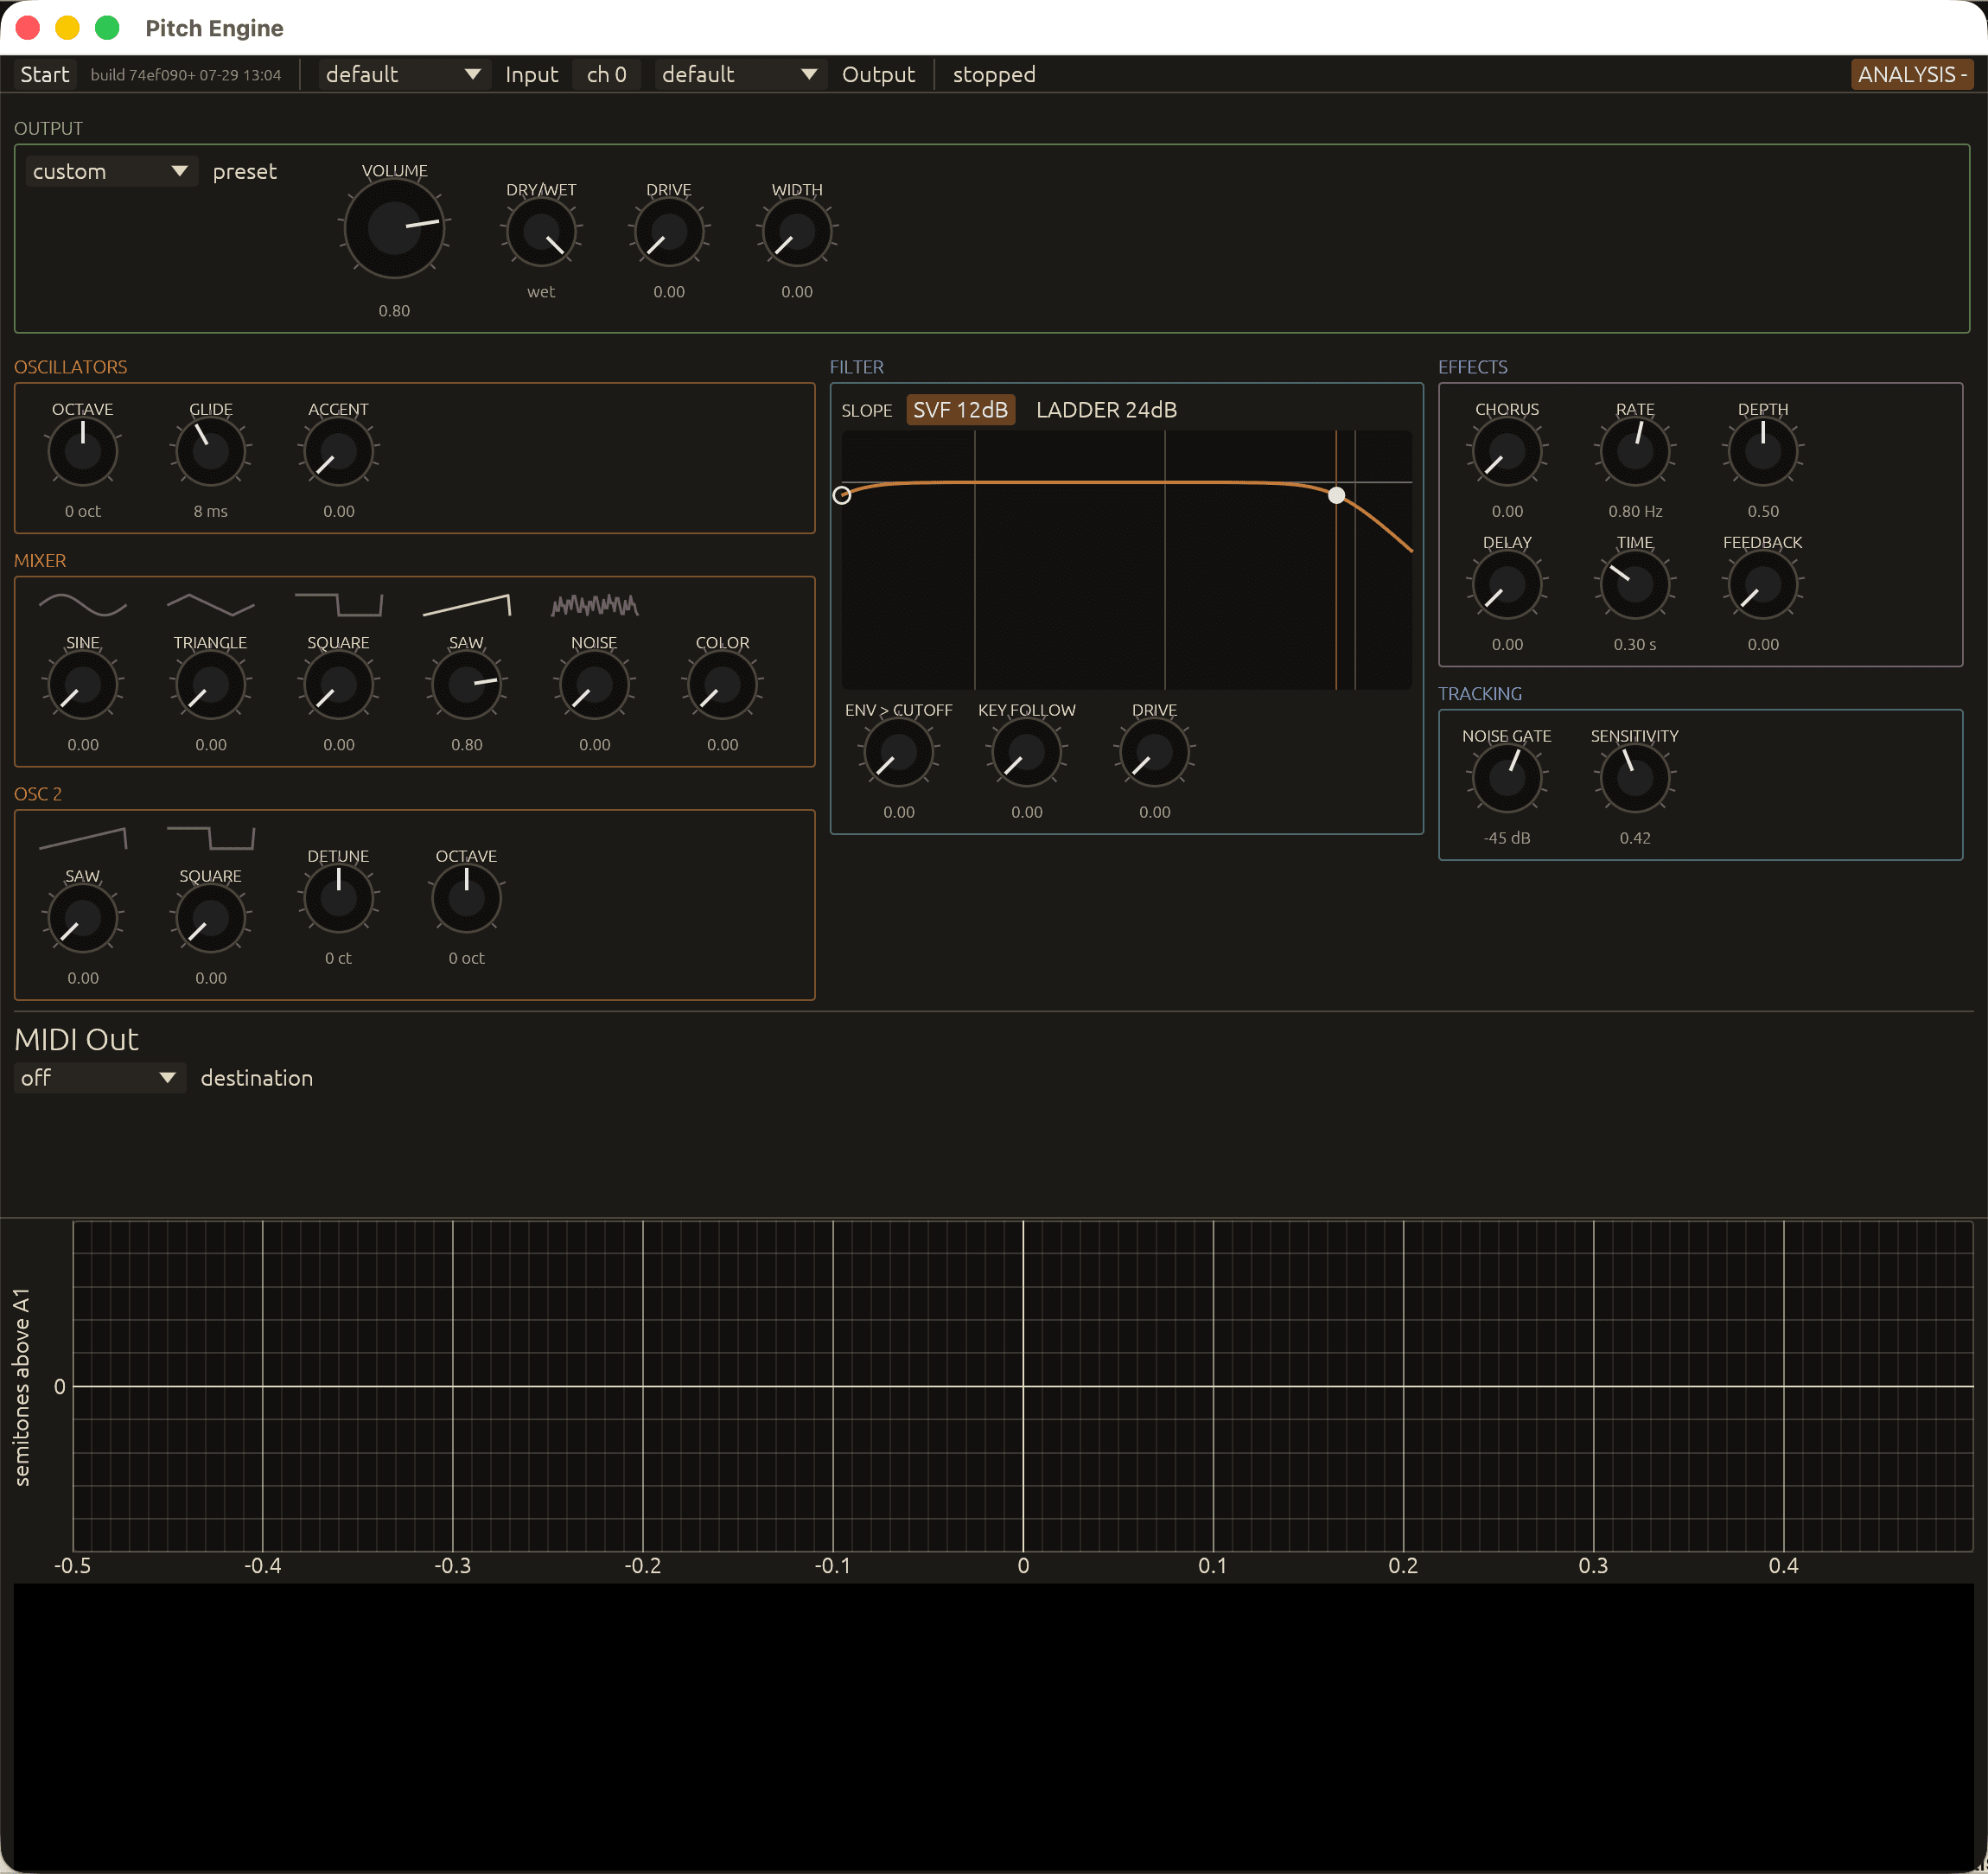Click the SINE level knob
Image resolution: width=1988 pixels, height=1874 pixels.
click(x=83, y=685)
